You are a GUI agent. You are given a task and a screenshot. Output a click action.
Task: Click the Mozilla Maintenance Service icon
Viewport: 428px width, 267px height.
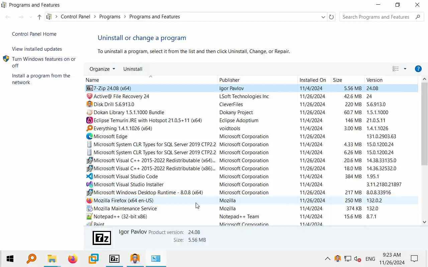tap(90, 209)
